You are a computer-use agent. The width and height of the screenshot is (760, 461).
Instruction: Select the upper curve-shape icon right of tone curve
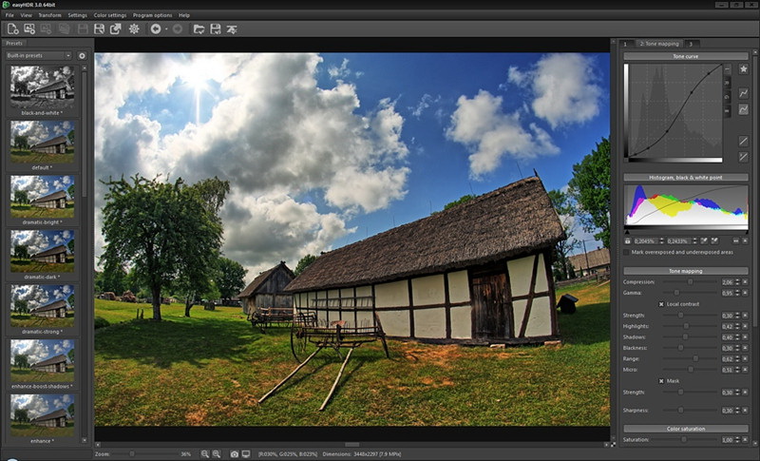pyautogui.click(x=744, y=93)
